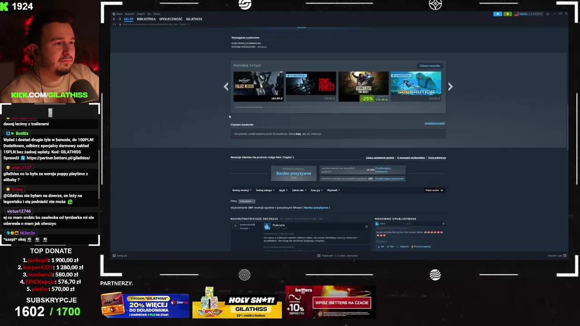
Task: Click recent reviews Przytłaczająco pozytywne summary
Action: tap(389, 178)
